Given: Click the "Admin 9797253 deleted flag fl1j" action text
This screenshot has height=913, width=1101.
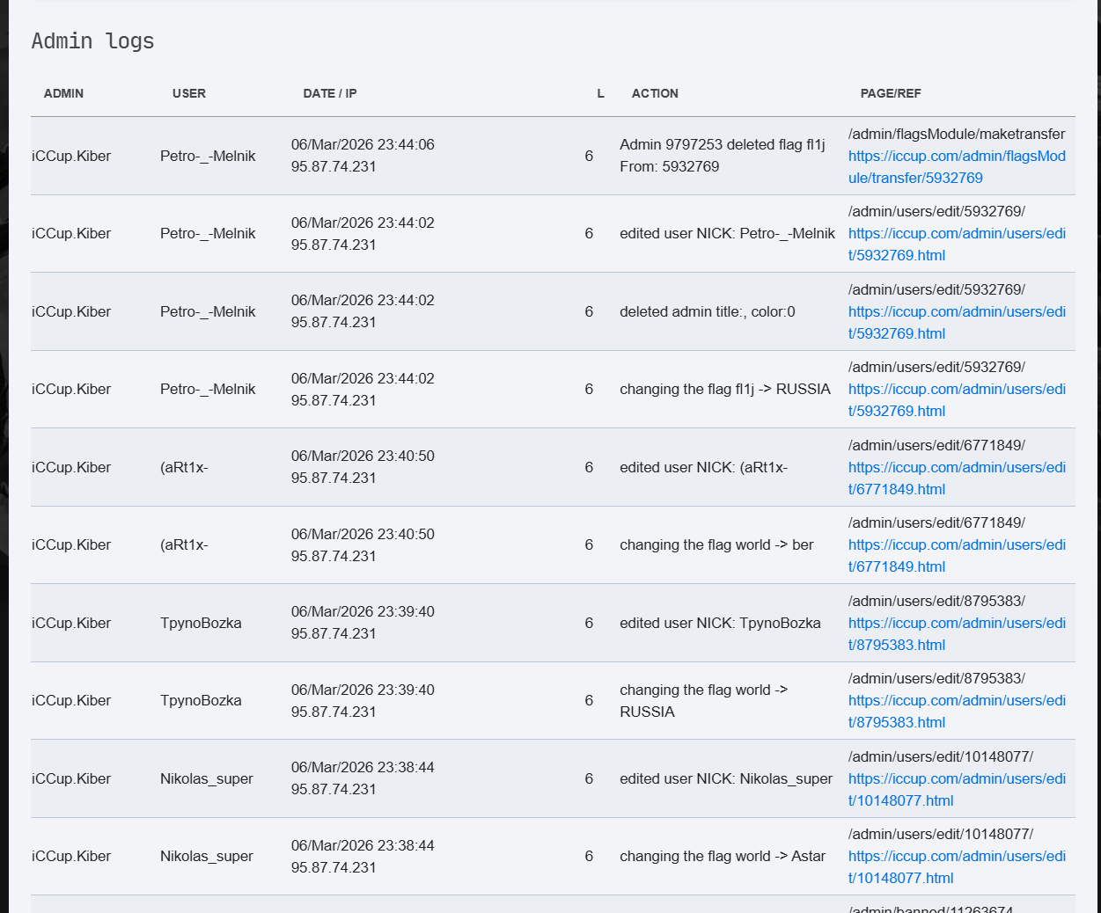Looking at the screenshot, I should (x=722, y=145).
